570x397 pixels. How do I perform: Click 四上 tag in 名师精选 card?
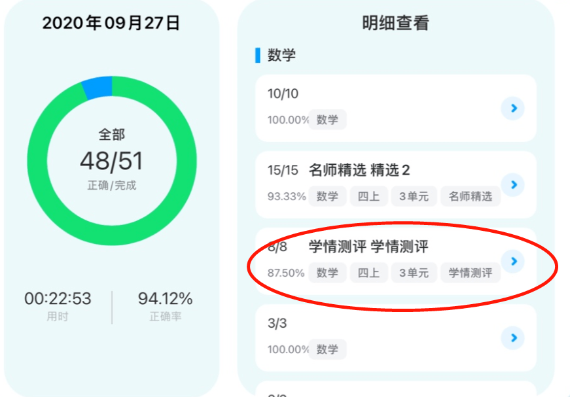[x=368, y=196]
